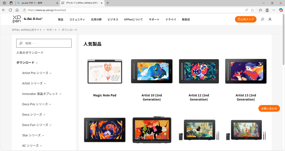Collapse the ダウンロード section
Image resolution: width=285 pixels, height=151 pixels.
[x=27, y=62]
